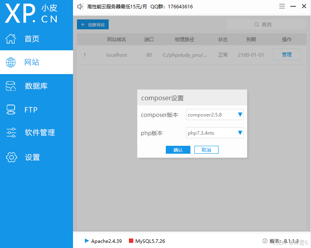311x248 pixels.
Task: Click the 状态 column header
Action: point(223,39)
